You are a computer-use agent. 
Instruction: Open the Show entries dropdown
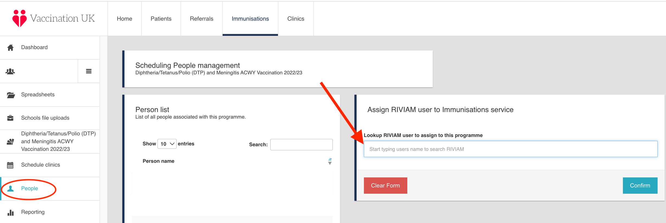[167, 144]
